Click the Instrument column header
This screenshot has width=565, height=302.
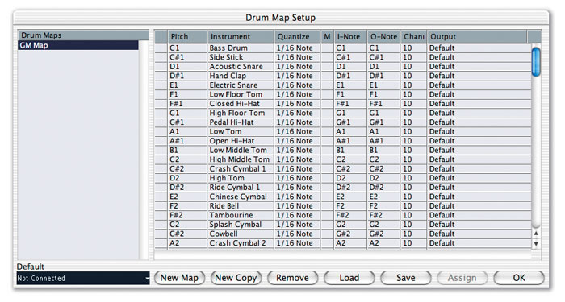tap(241, 37)
